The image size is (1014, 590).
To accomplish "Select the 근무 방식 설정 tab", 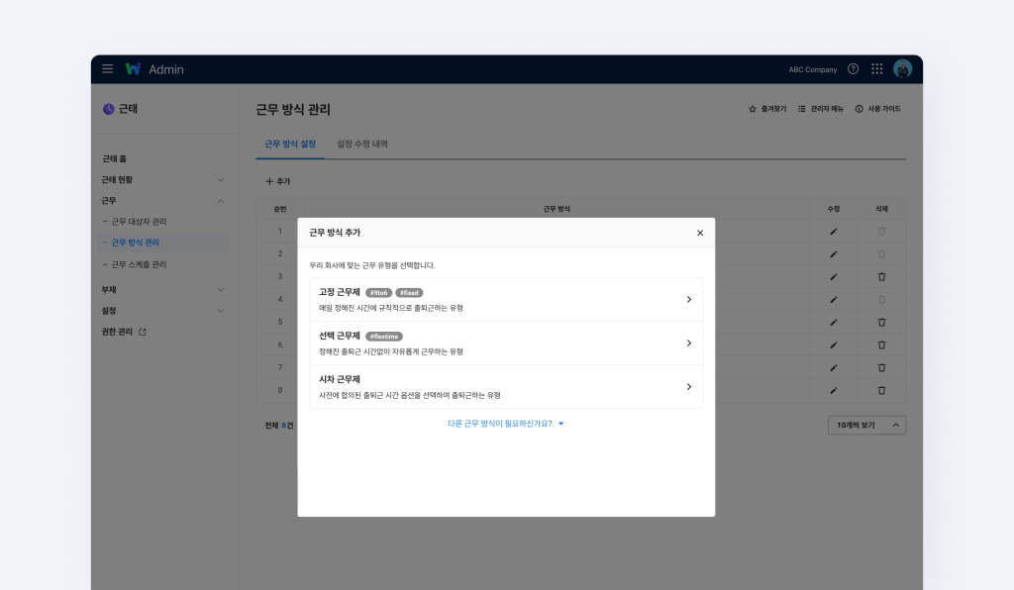I will pyautogui.click(x=288, y=143).
